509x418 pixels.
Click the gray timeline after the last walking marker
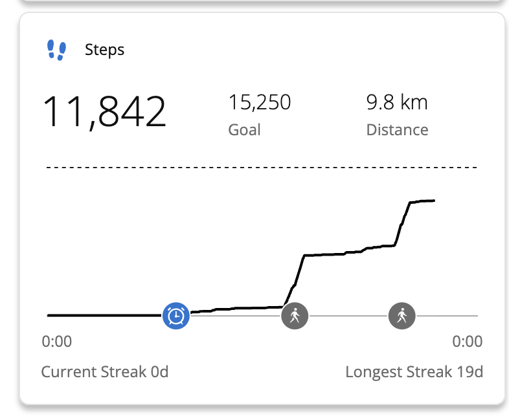pos(447,316)
